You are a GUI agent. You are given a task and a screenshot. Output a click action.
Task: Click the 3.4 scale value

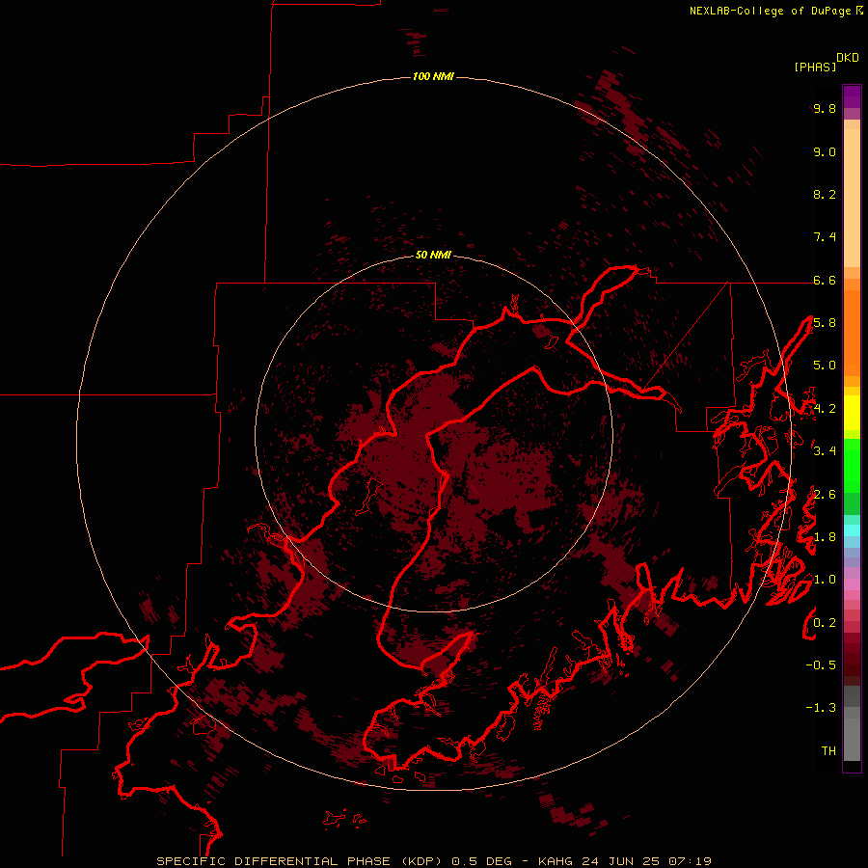pyautogui.click(x=825, y=451)
